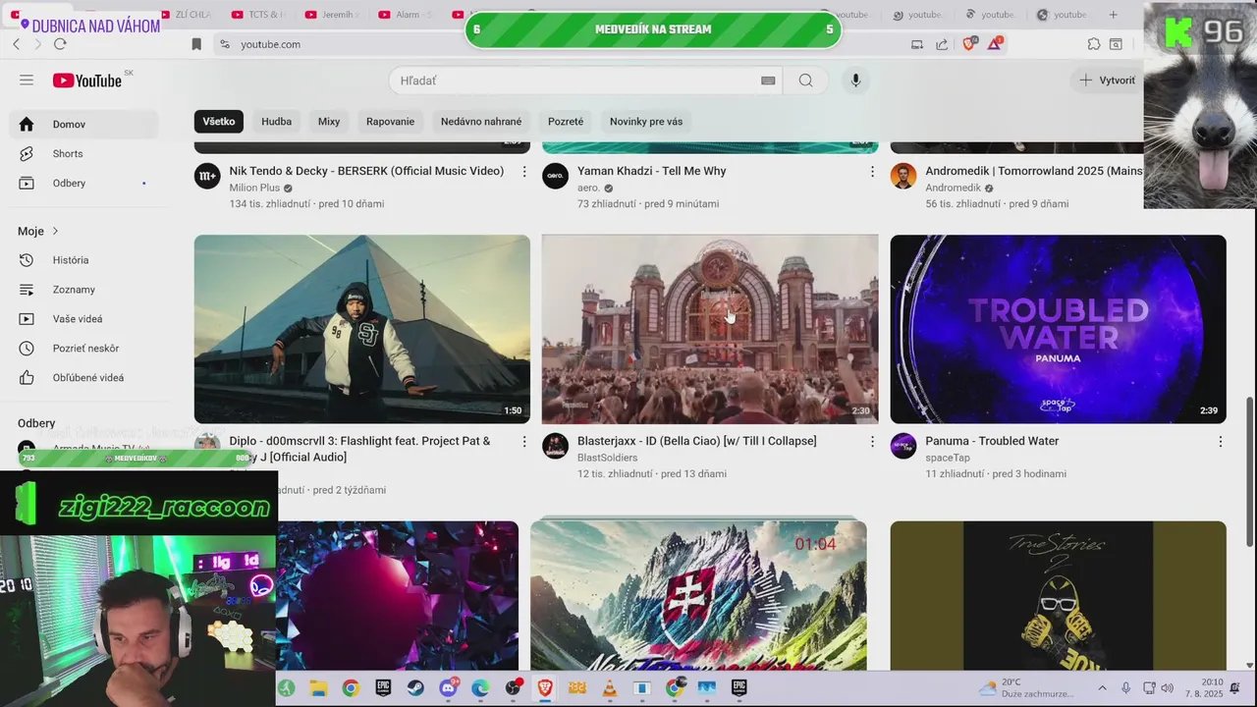
Task: Click the page vertical scrollbar thumb
Action: [1249, 471]
